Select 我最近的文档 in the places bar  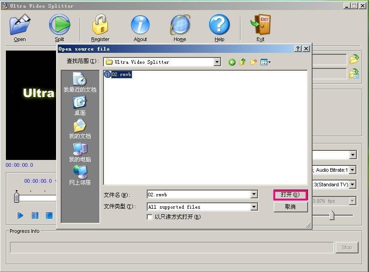pos(80,82)
